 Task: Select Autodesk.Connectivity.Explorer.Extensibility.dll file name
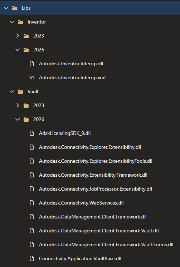point(90,147)
